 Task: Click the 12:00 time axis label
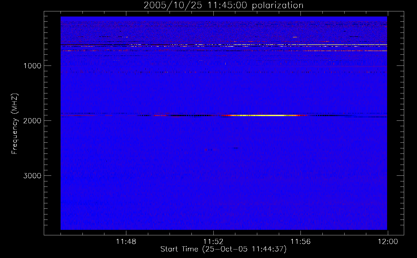click(x=388, y=242)
